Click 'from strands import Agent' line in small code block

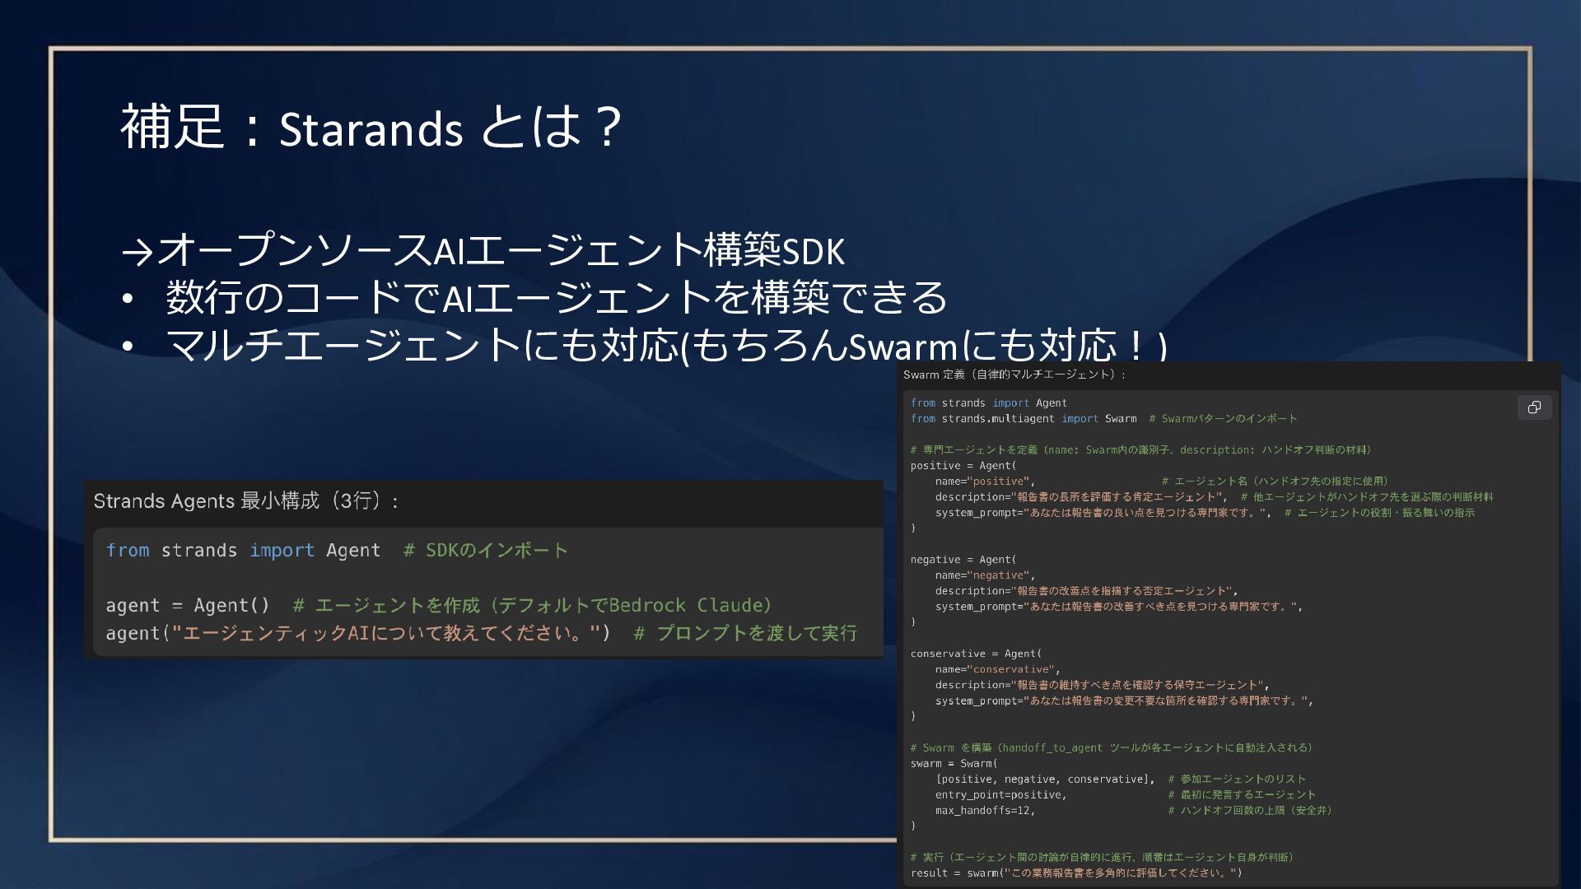pyautogui.click(x=243, y=551)
